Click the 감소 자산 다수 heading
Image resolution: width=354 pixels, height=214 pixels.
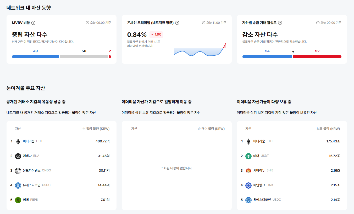point(260,34)
